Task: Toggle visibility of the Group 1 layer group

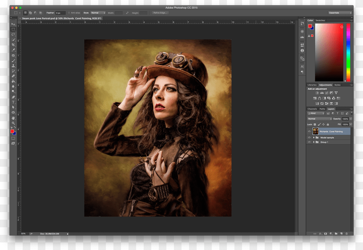Action: (309, 142)
